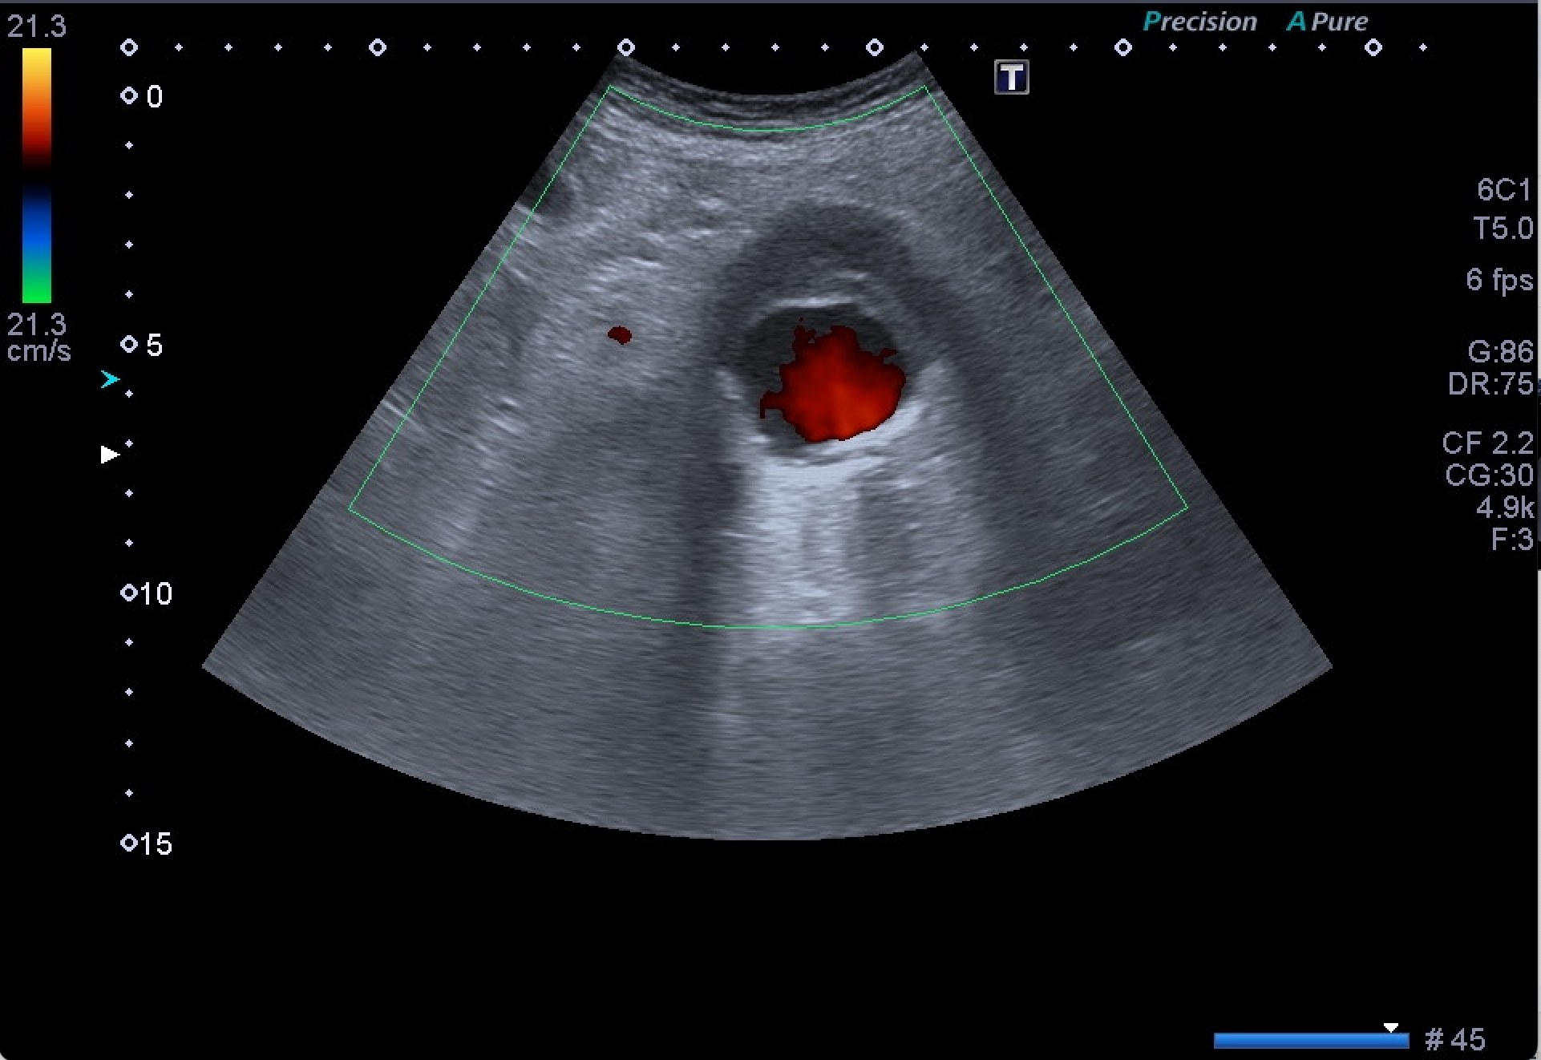Click the small red Doppler flow spot

tap(619, 334)
